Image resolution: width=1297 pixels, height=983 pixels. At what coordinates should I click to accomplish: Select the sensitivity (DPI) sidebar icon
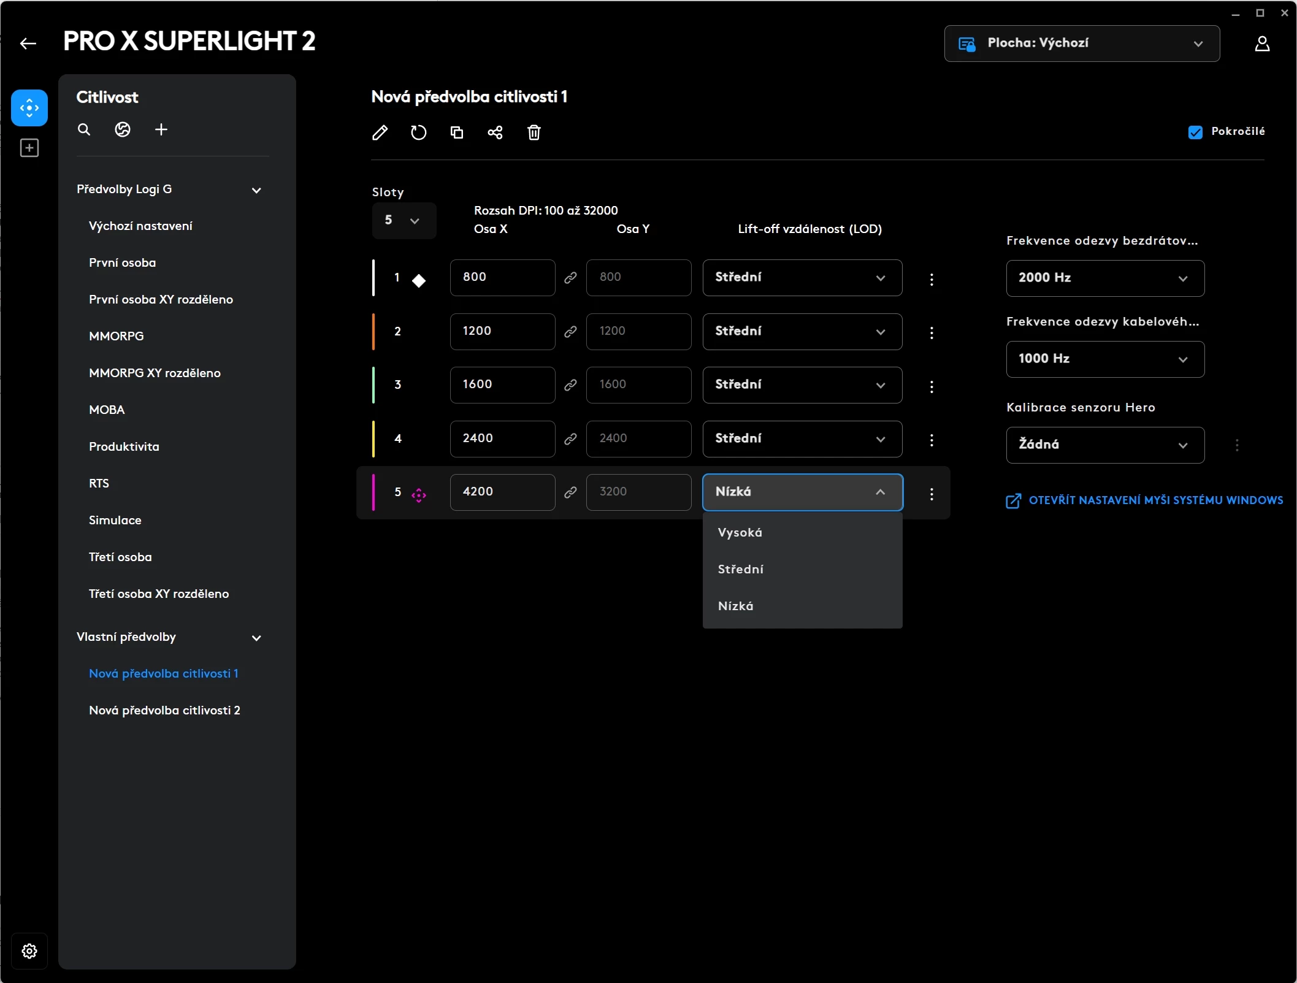click(29, 108)
